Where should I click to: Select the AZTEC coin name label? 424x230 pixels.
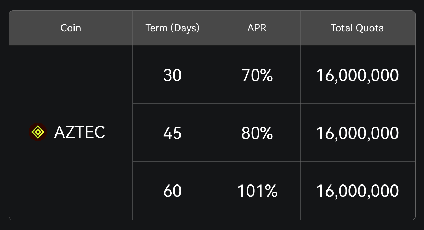coord(79,133)
